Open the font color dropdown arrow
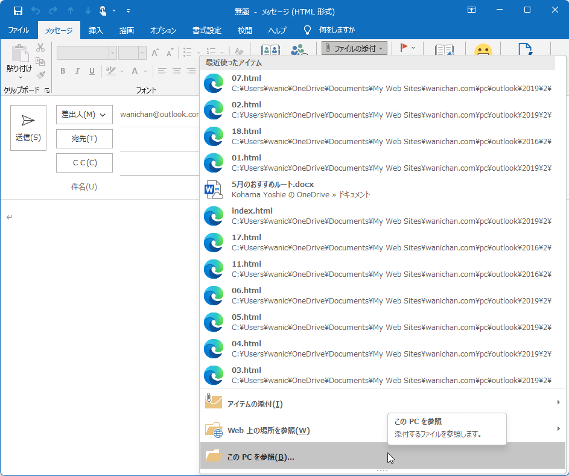The width and height of the screenshot is (569, 476). click(145, 71)
